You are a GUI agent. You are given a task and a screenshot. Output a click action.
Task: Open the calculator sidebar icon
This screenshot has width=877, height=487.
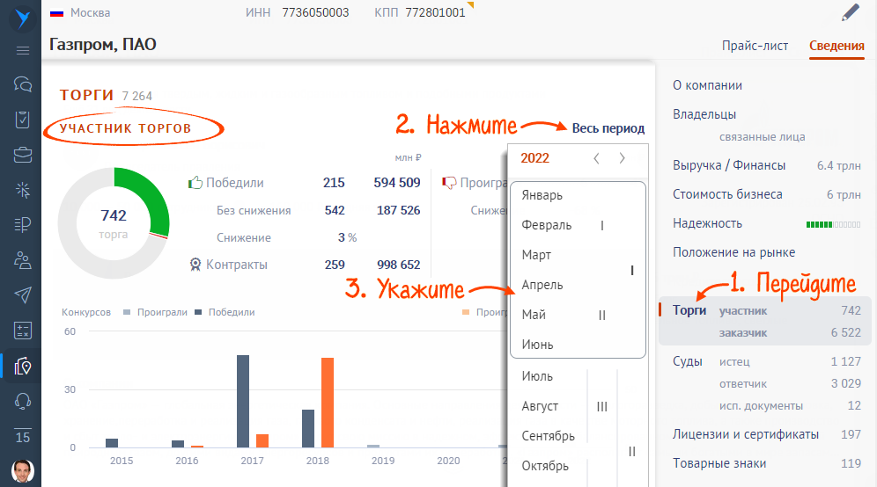pyautogui.click(x=23, y=330)
